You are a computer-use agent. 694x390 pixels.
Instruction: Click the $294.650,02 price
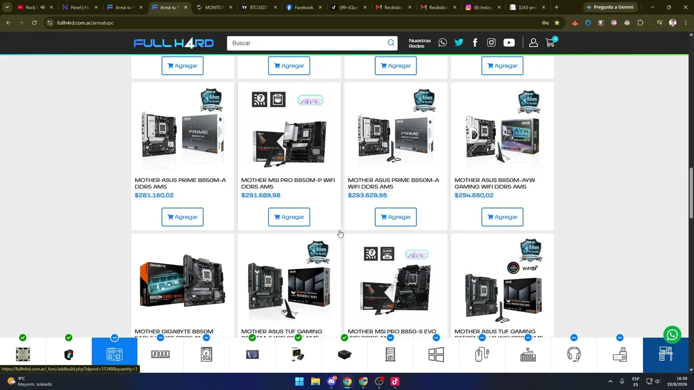click(474, 196)
